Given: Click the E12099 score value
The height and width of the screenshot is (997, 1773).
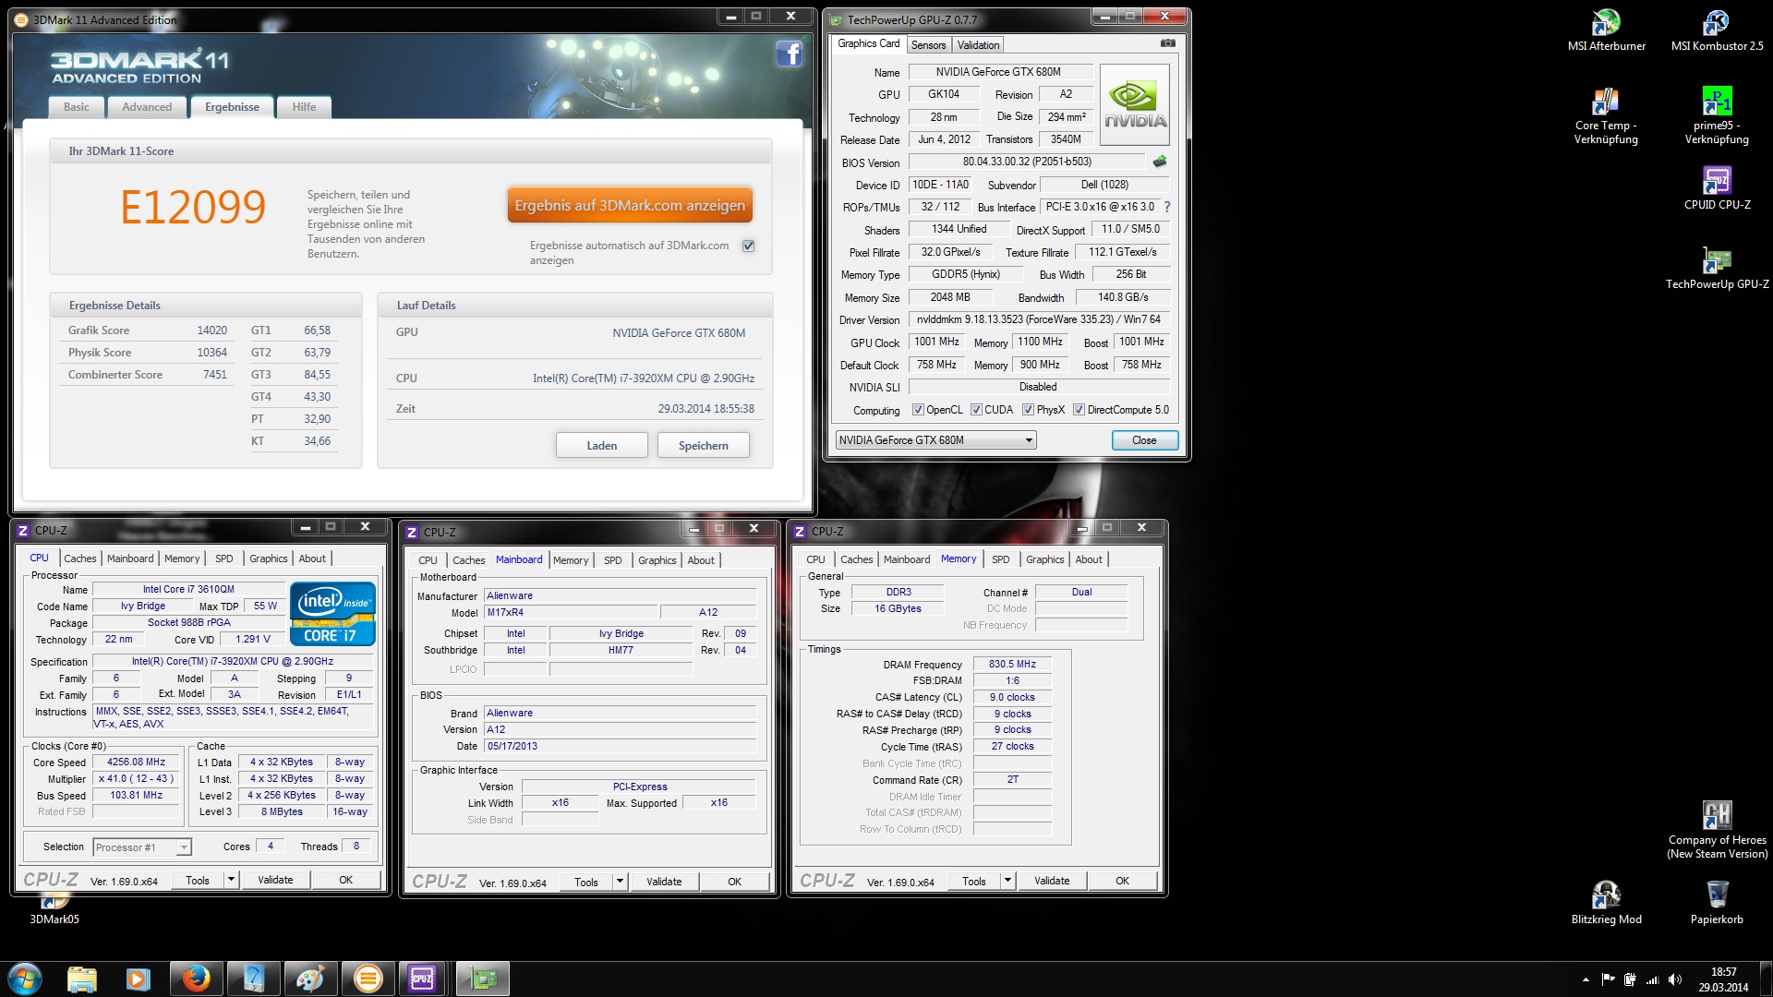Looking at the screenshot, I should click(193, 206).
